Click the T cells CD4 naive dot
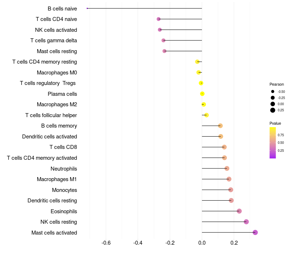 [x=159, y=19]
